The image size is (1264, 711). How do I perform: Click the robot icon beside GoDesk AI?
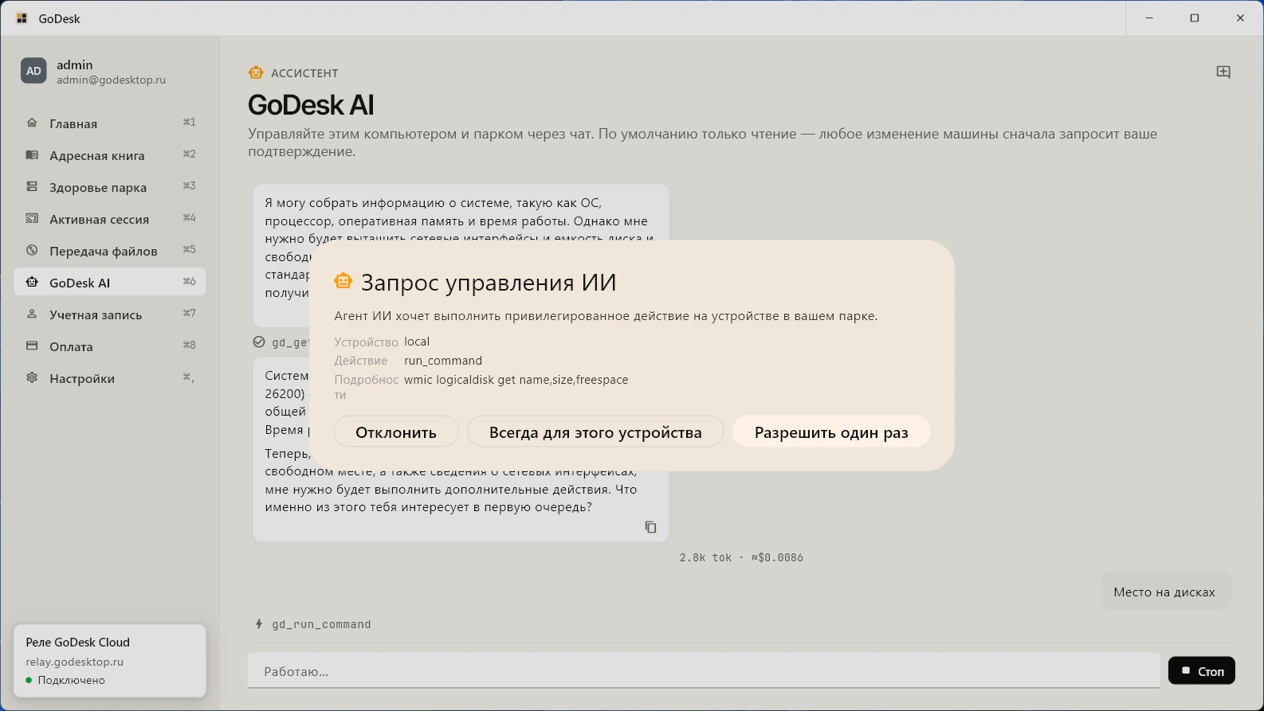point(32,282)
